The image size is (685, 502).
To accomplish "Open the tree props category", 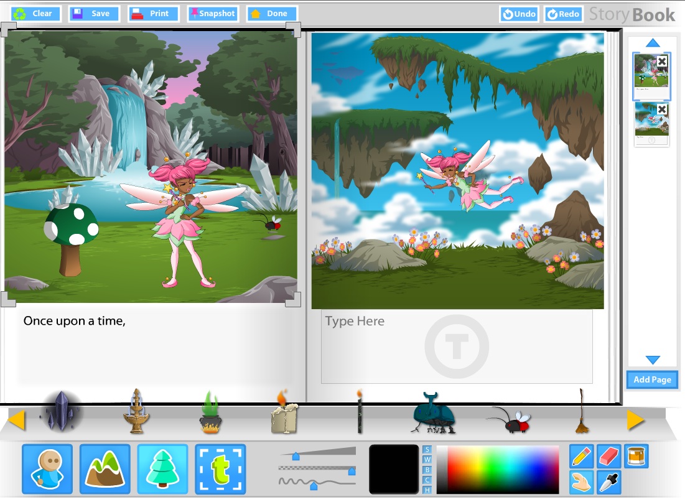I will coord(162,469).
